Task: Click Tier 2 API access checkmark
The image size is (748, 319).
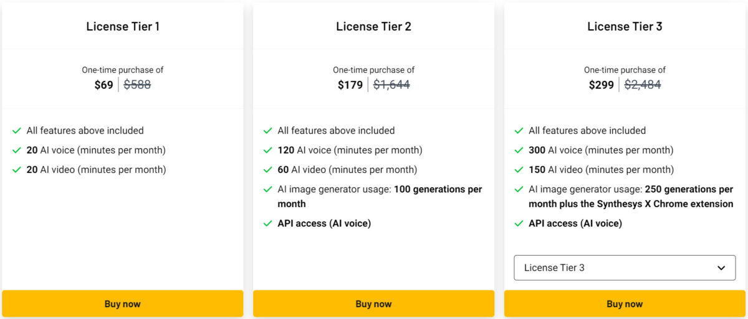Action: click(268, 223)
